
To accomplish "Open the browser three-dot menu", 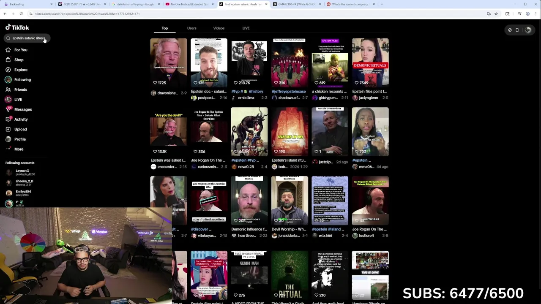I will pos(536,14).
